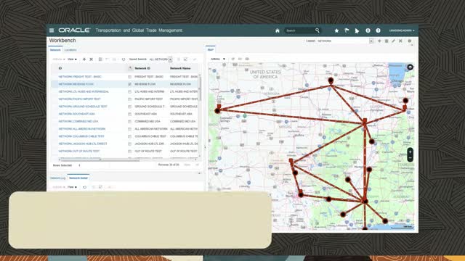
Task: Check the COLUMBUS CABLE TEST checkbox
Action: pos(129,136)
